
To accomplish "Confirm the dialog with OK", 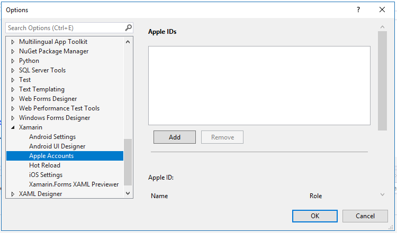I will pos(315,216).
